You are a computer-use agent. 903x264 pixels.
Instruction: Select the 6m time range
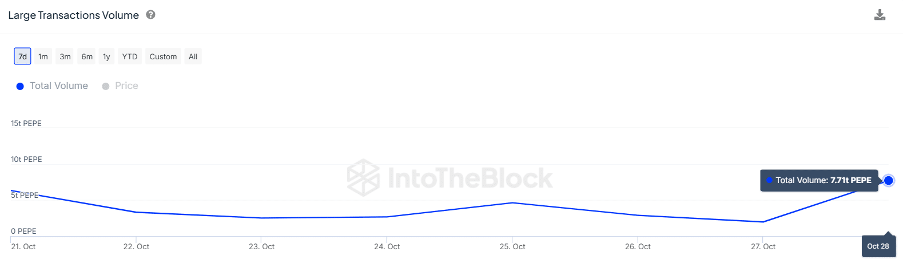click(x=87, y=56)
